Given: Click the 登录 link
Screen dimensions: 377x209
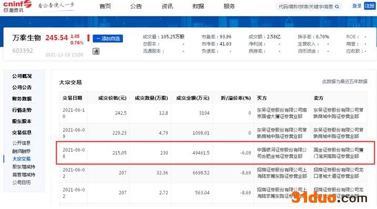Looking at the screenshot, I should click(357, 6).
